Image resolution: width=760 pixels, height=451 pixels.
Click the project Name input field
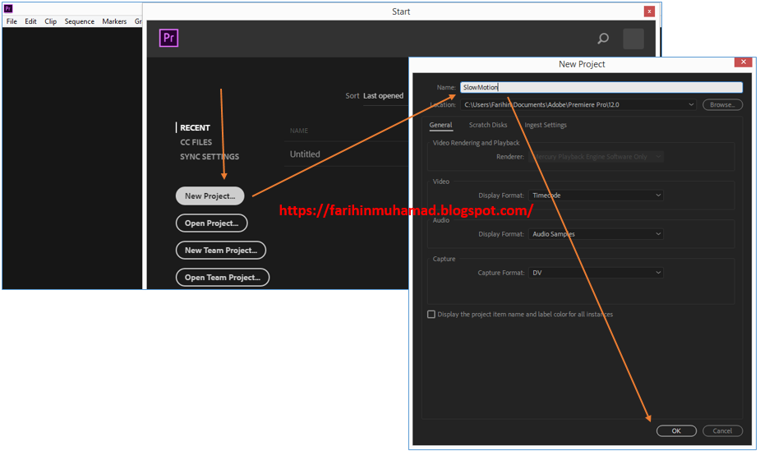click(x=601, y=87)
